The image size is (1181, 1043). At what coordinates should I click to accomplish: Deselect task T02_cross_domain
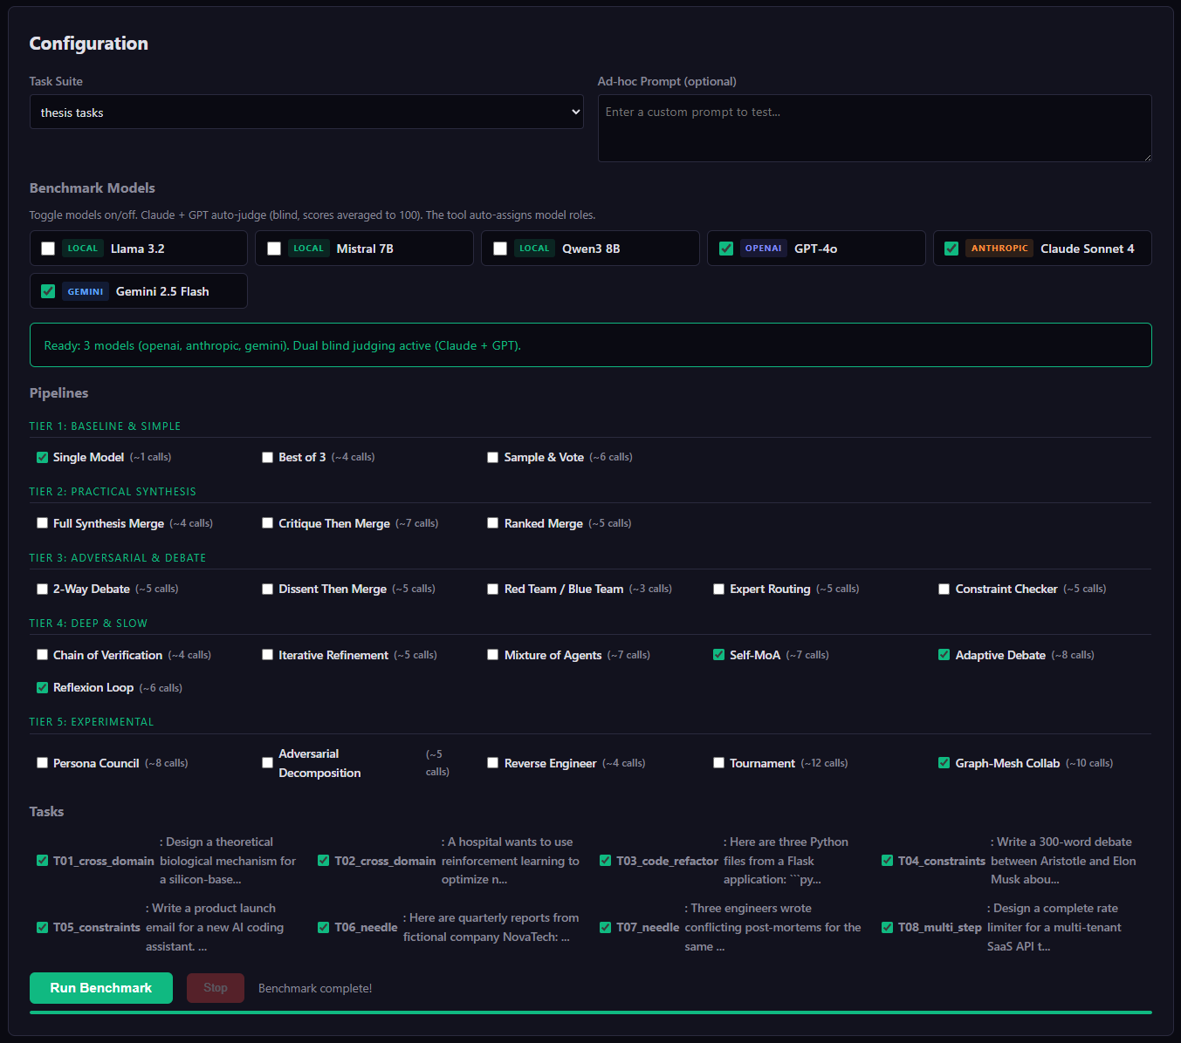pyautogui.click(x=324, y=861)
